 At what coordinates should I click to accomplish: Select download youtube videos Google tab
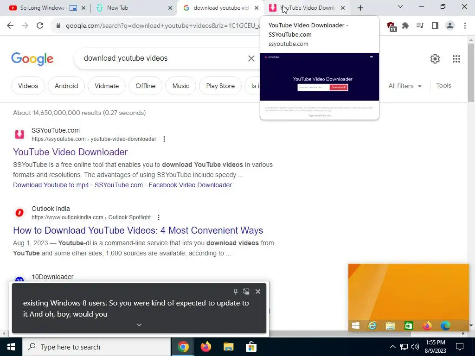coord(221,8)
